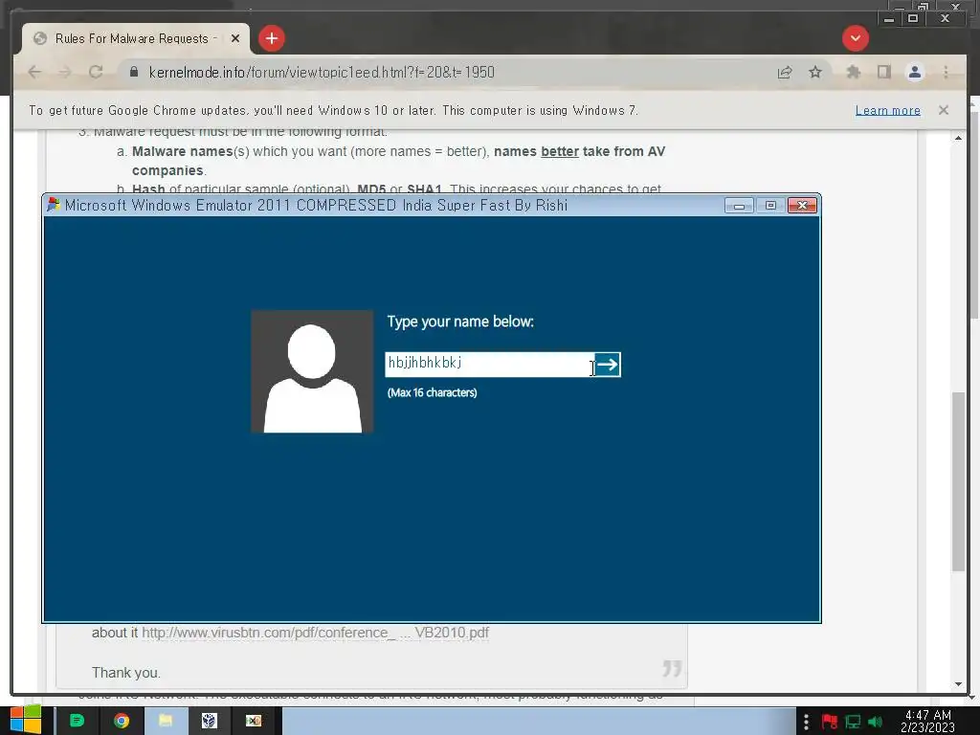Click the padlock site security icon
Viewport: 980px width, 735px height.
tap(134, 73)
